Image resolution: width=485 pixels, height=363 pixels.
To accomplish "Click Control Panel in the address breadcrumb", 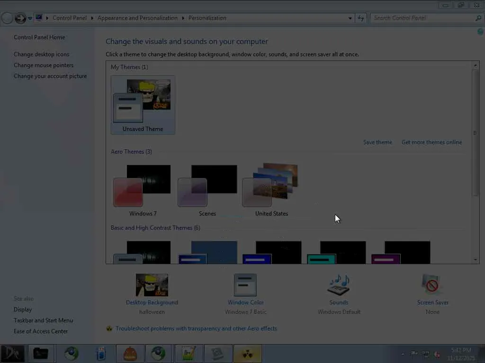I will 70,18.
